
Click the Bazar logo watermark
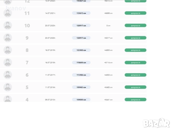pyautogui.click(x=157, y=123)
